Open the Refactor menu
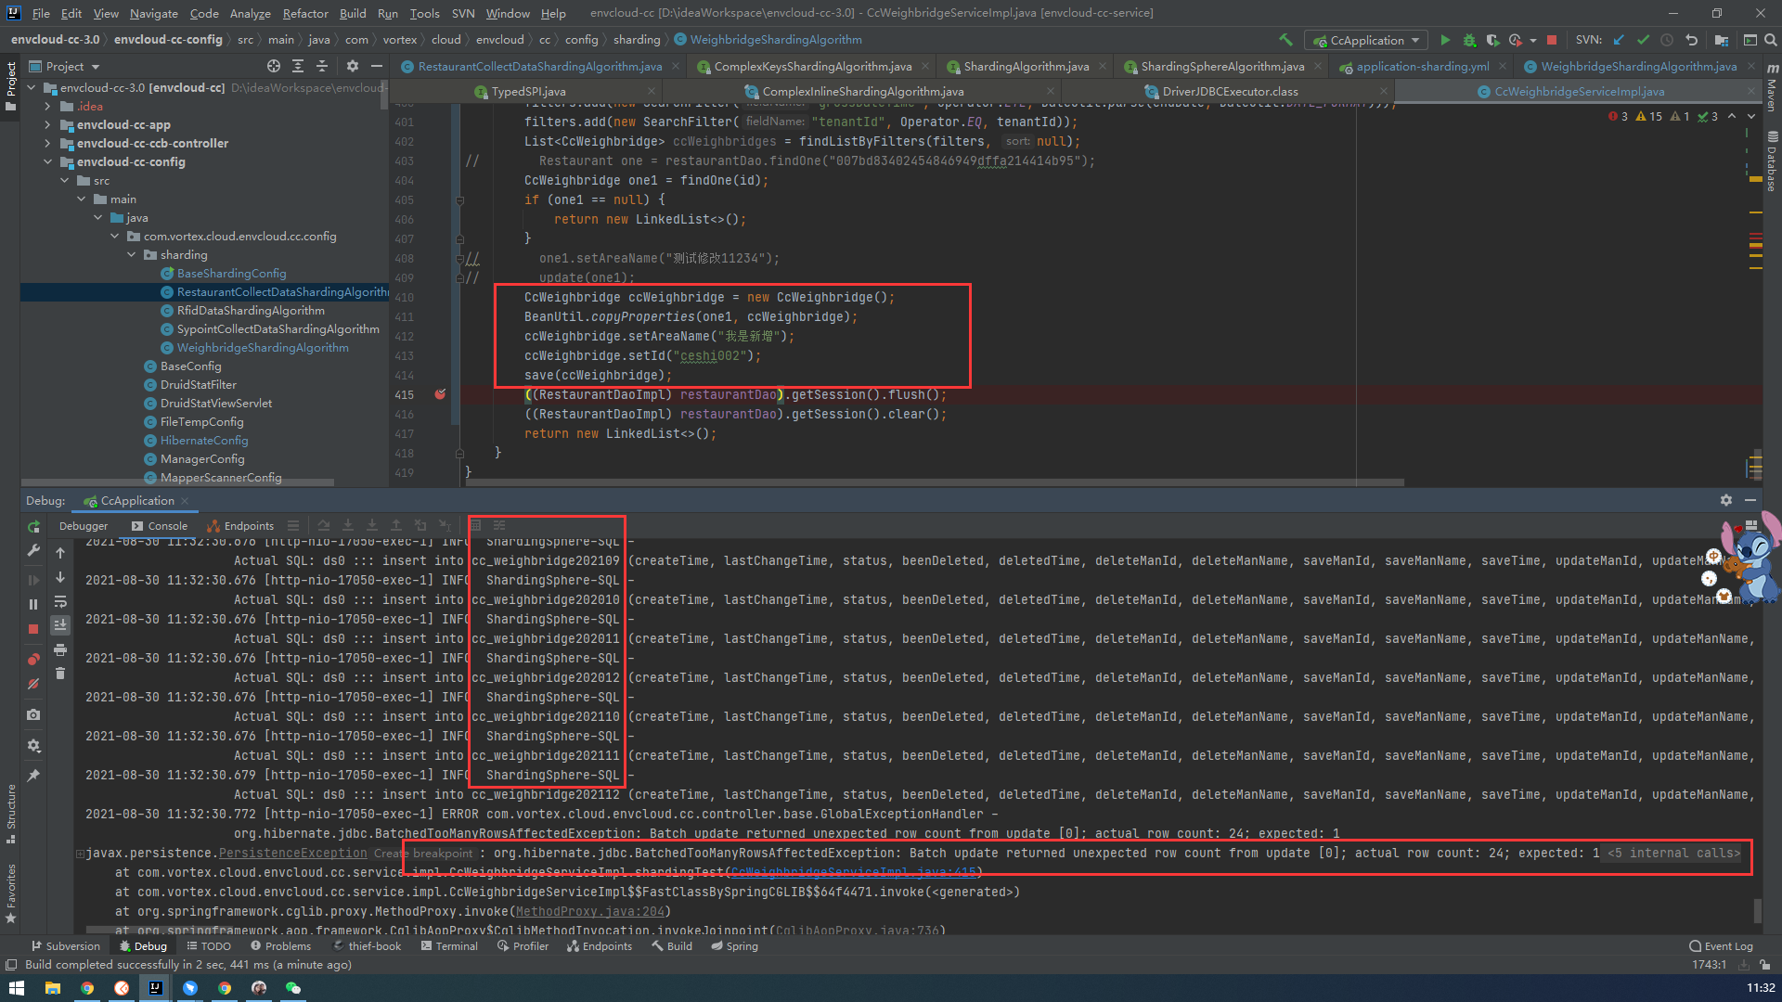This screenshot has height=1002, width=1782. (x=304, y=13)
